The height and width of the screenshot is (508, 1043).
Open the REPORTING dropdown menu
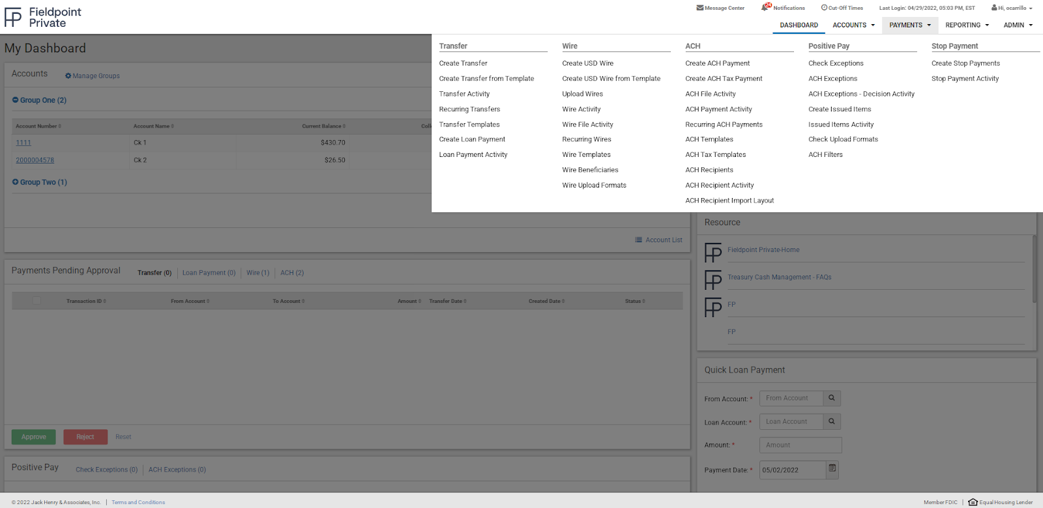pos(967,25)
